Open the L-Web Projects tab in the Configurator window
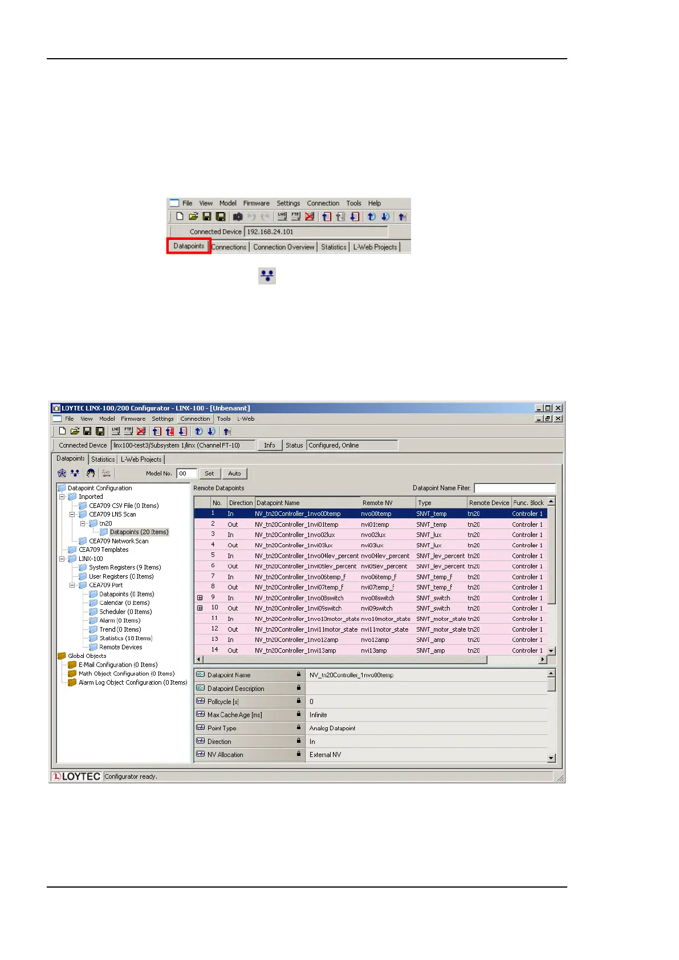 [x=141, y=459]
